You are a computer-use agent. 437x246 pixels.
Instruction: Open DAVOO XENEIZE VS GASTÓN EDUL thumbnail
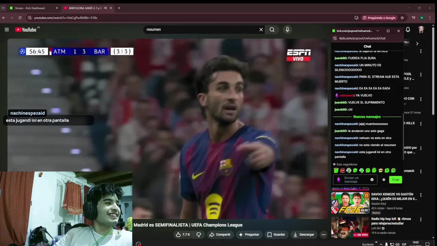(x=350, y=203)
